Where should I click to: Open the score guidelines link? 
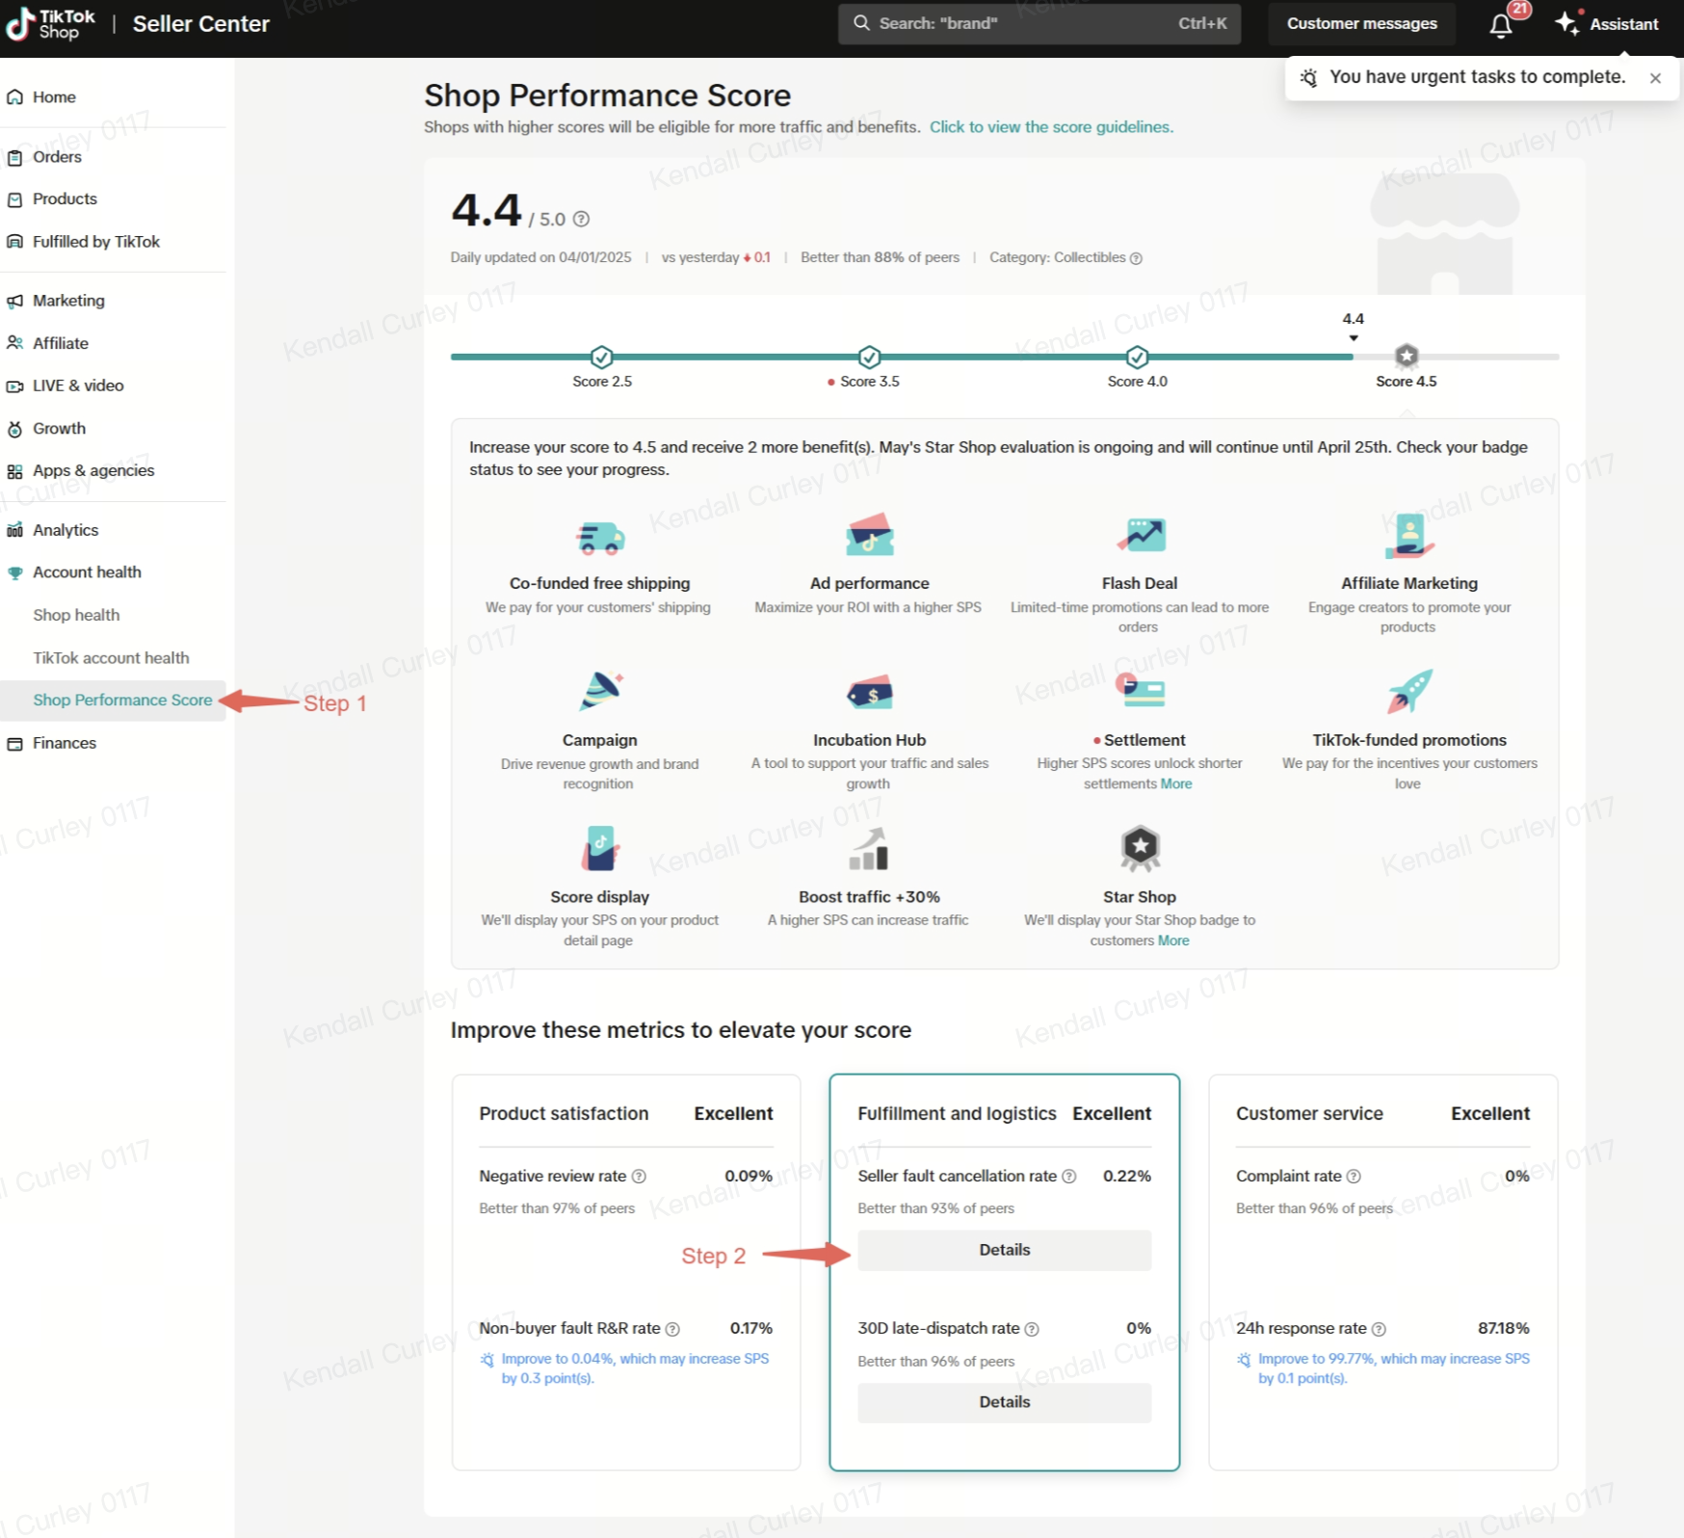click(x=1051, y=127)
